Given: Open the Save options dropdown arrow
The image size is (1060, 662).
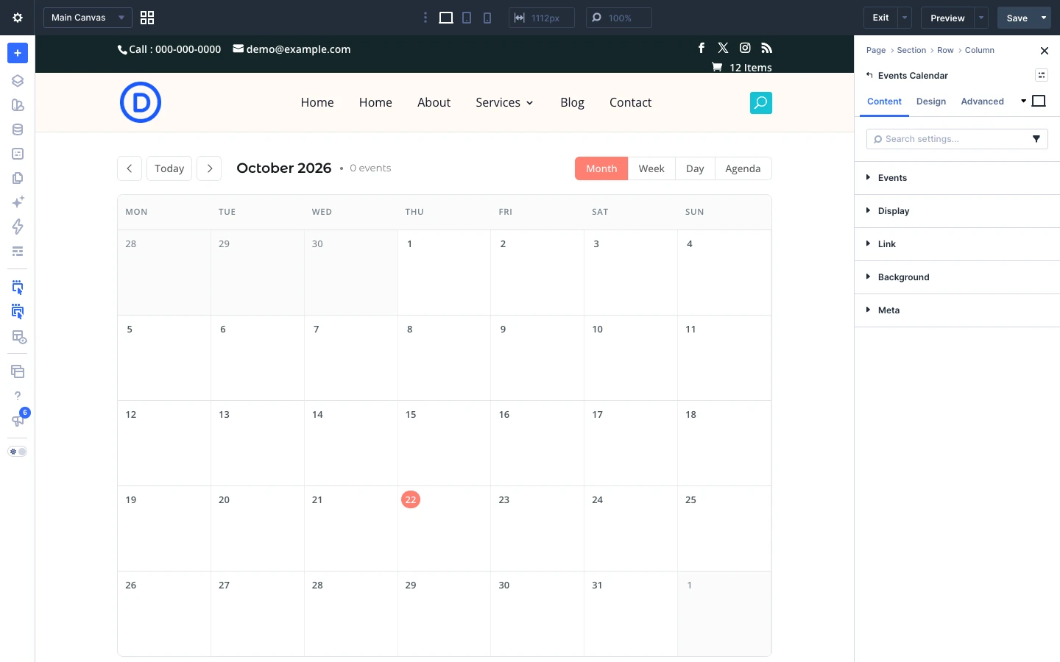Looking at the screenshot, I should pos(1044,18).
